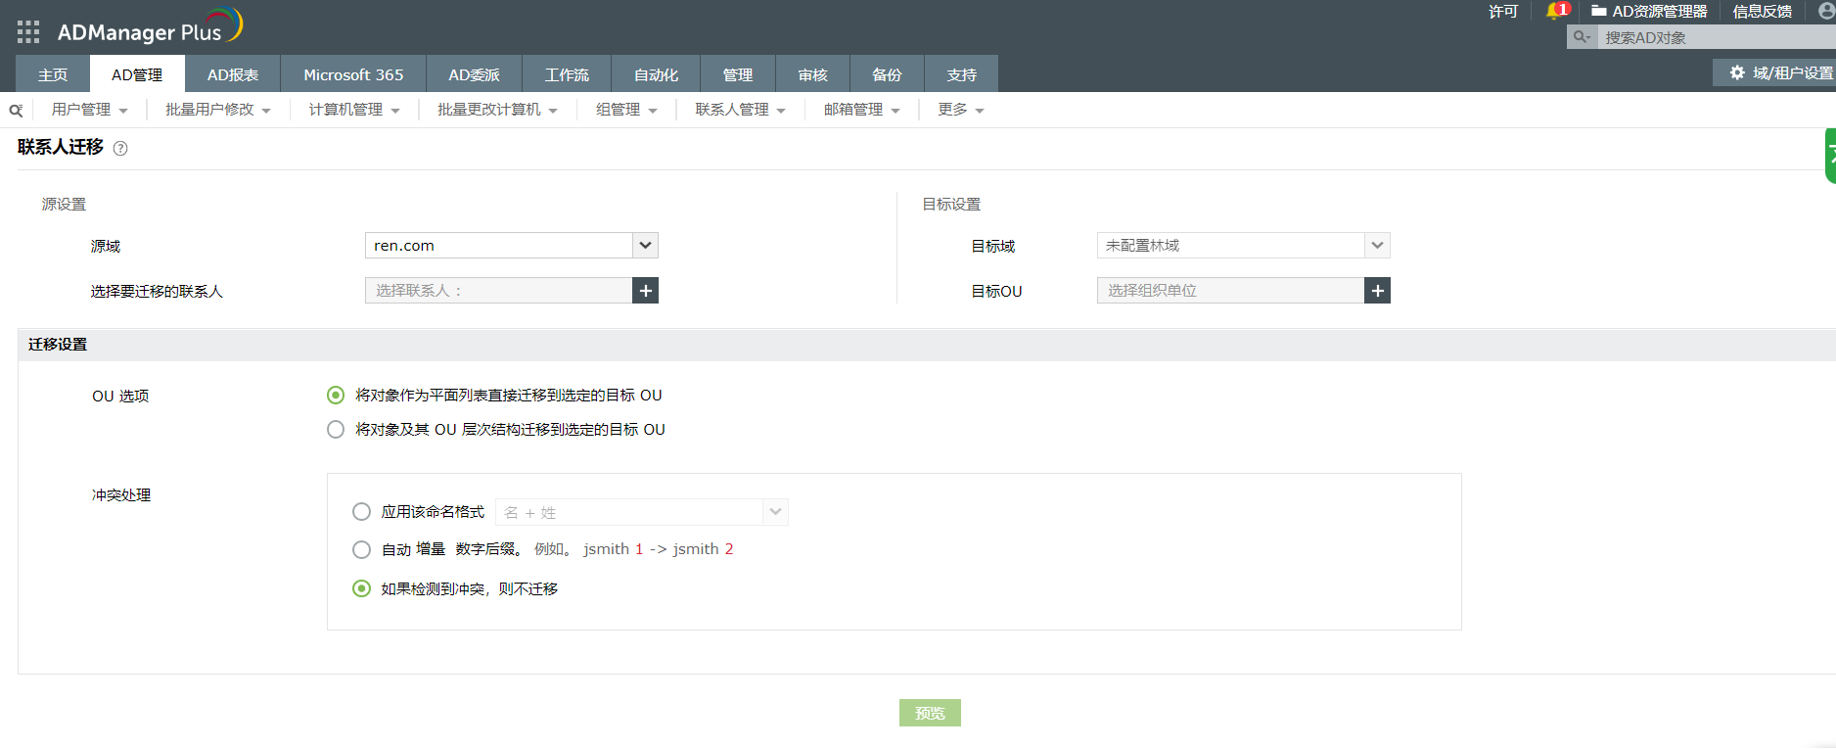Expand the 组管理 menu
The height and width of the screenshot is (749, 1836).
(626, 110)
